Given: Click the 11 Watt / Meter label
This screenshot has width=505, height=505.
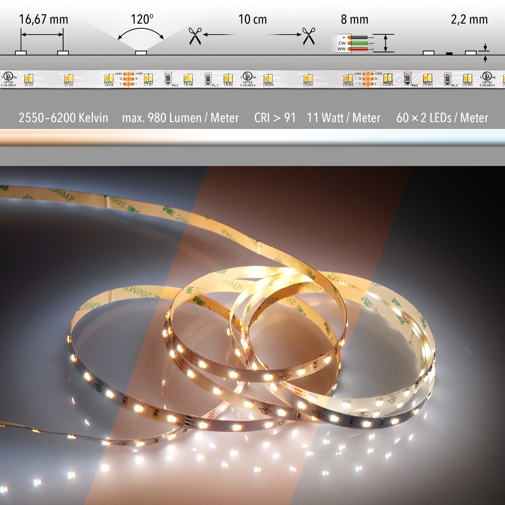Looking at the screenshot, I should tap(343, 118).
